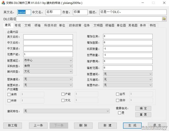Open the 替换建筑 dropdown

pos(48,79)
